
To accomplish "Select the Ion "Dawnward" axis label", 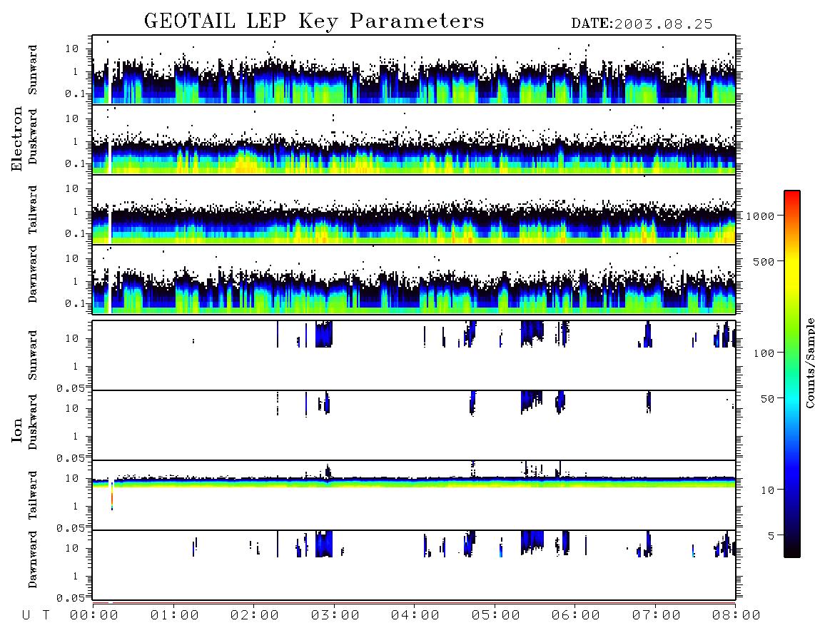I will [x=33, y=559].
